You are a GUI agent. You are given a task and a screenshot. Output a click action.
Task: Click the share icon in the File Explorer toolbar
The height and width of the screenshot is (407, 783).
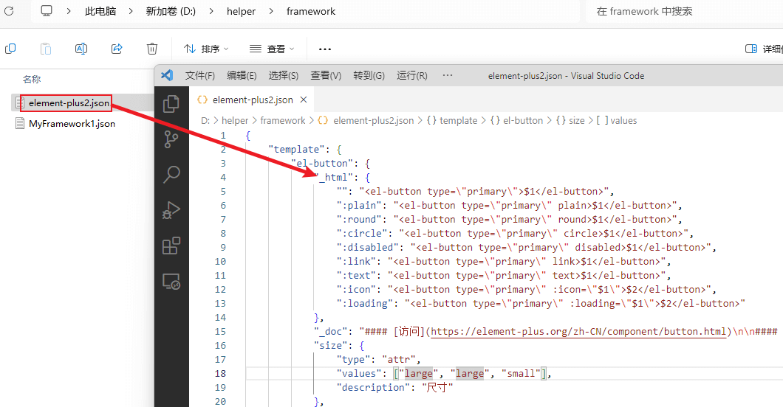pyautogui.click(x=117, y=49)
